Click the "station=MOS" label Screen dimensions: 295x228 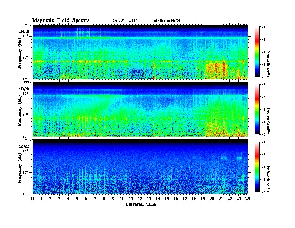[x=167, y=20]
